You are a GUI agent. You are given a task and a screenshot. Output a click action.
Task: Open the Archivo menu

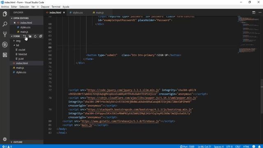pyautogui.click(x=5, y=7)
